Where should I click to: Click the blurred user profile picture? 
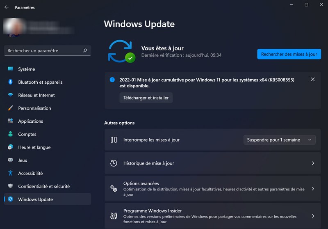click(14, 27)
